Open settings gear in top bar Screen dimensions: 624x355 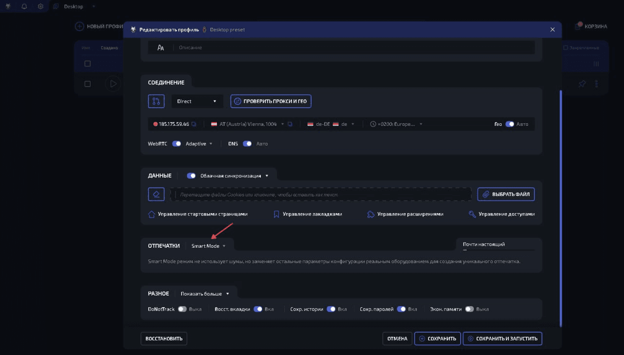click(40, 6)
